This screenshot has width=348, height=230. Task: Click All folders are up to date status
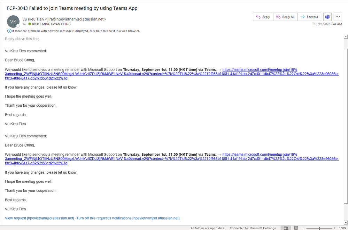click(x=208, y=228)
